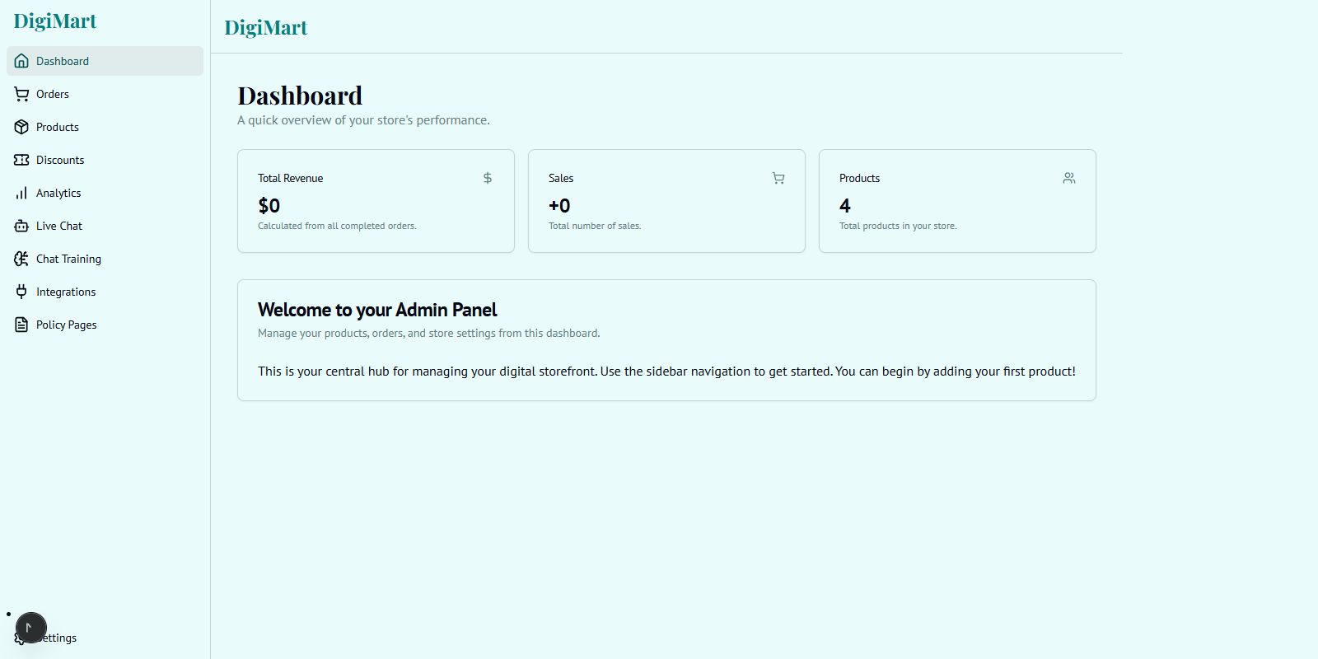The image size is (1318, 659).
Task: Click the Policy Pages document icon
Action: click(x=21, y=325)
